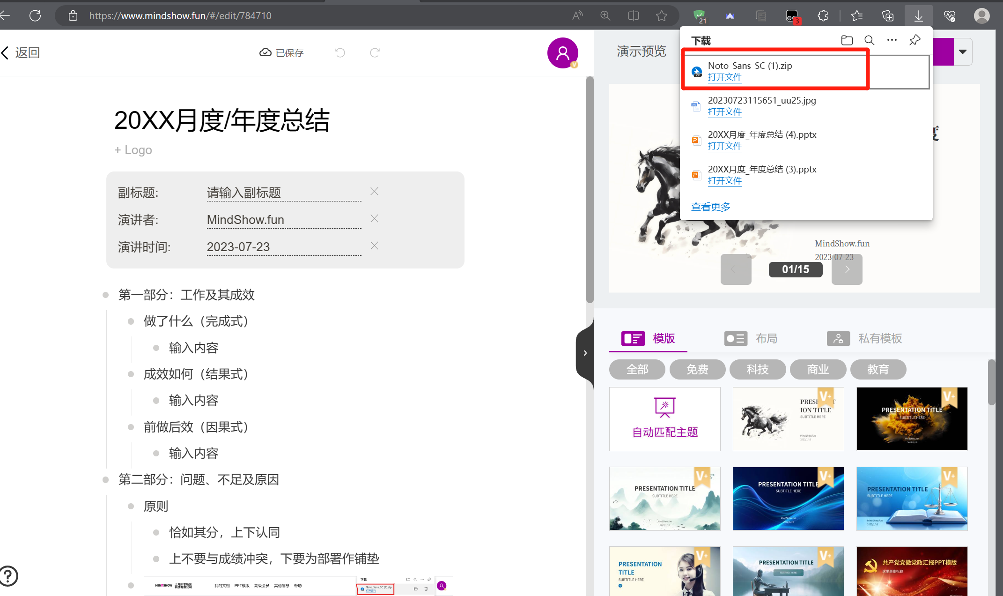Open the help question-mark icon
1003x596 pixels.
coord(9,576)
